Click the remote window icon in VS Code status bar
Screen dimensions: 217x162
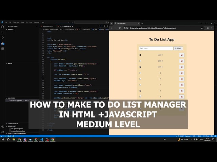click(2, 136)
